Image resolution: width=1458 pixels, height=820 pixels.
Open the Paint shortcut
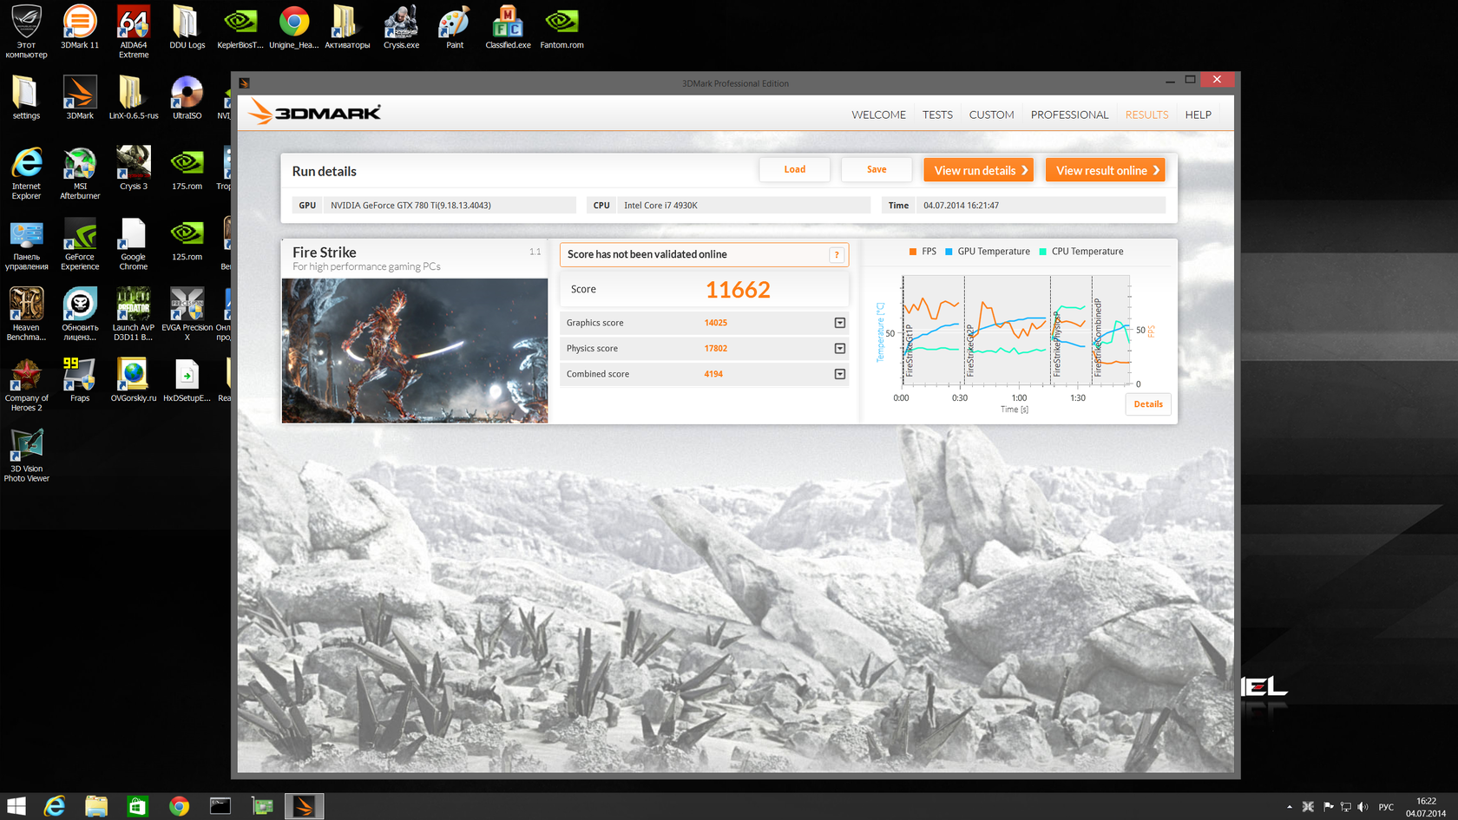455,27
